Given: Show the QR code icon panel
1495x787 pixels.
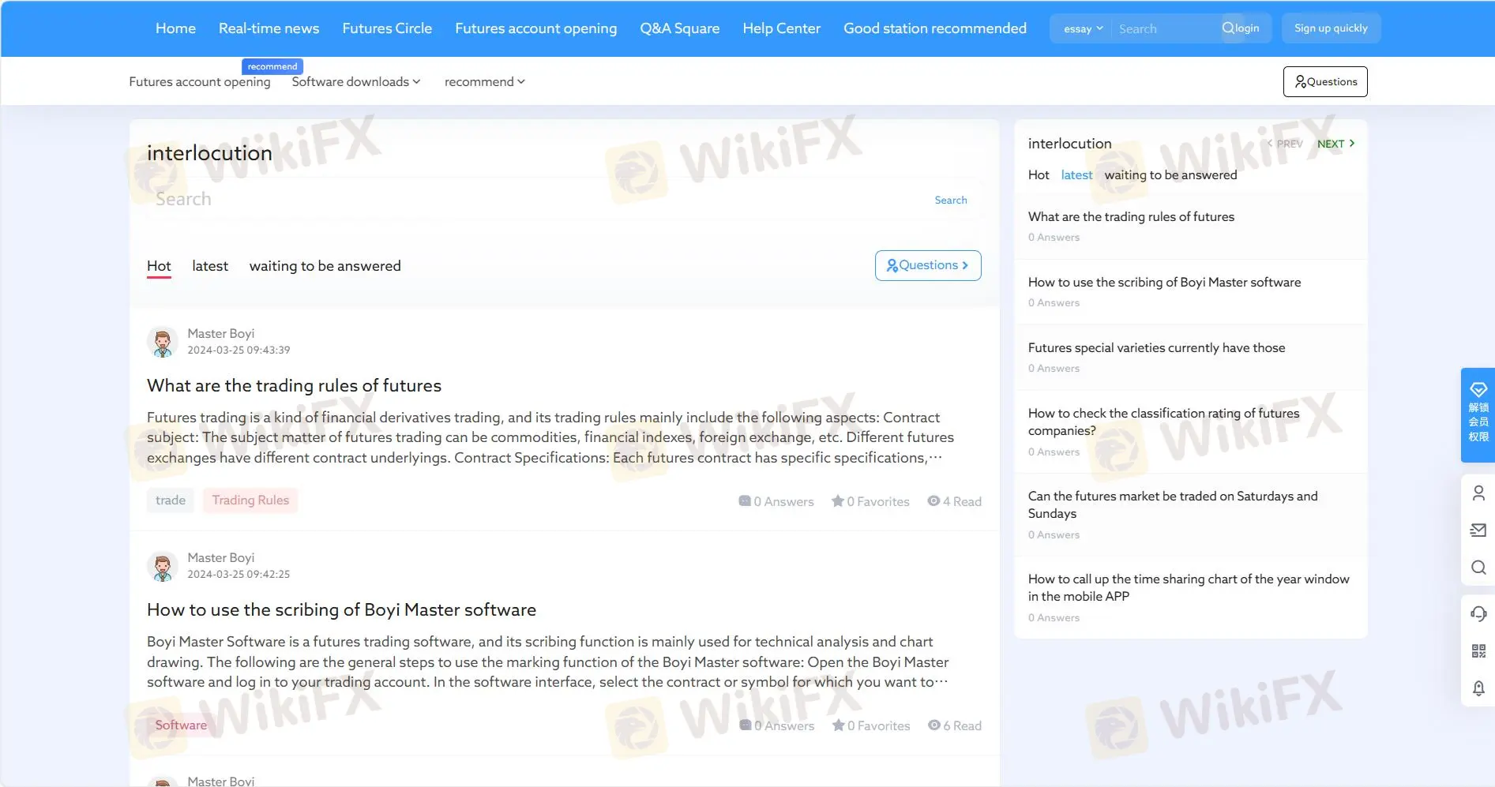Looking at the screenshot, I should 1478,651.
